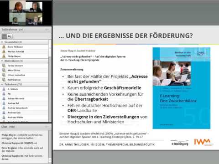Click the chat message mentioning the Website
The height and width of the screenshot is (164, 219).
pos(22,149)
